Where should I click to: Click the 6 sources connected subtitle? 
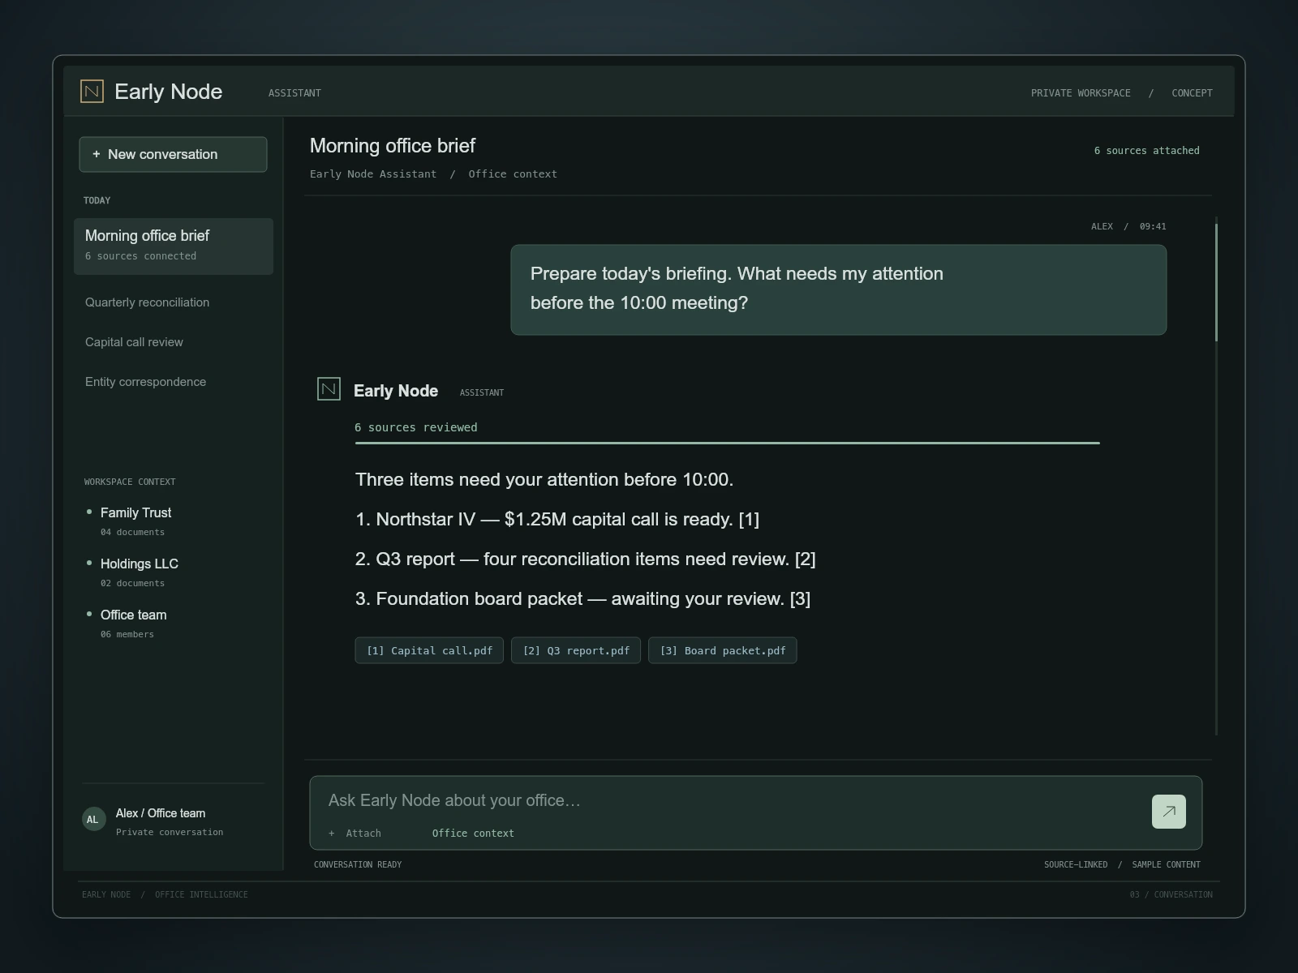pos(140,256)
